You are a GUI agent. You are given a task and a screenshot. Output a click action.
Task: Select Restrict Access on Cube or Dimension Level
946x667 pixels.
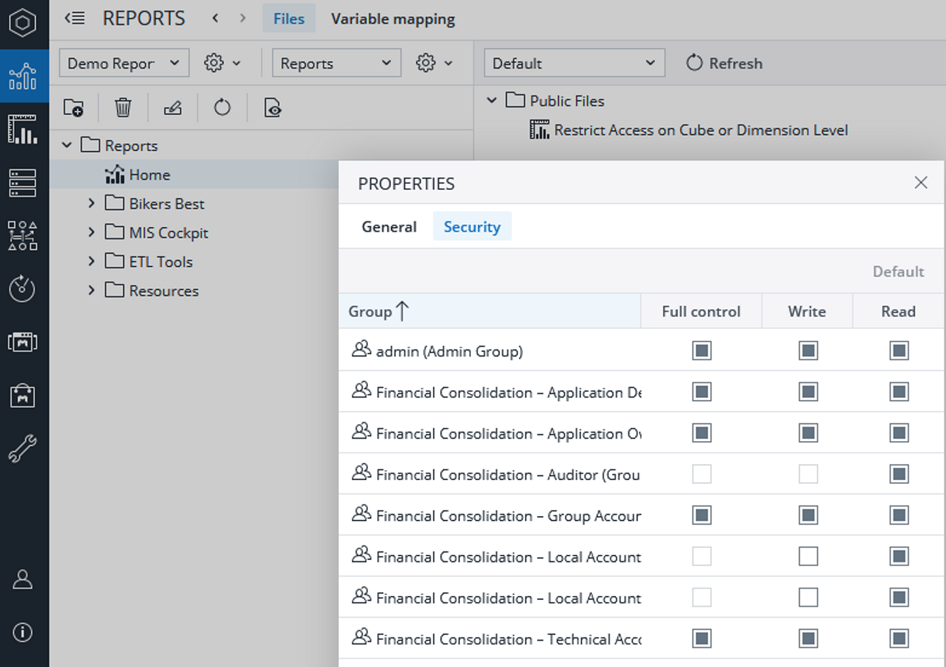[701, 130]
